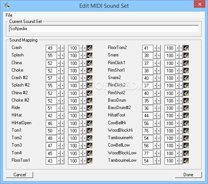Click the Splash #2 volume field
The height and width of the screenshot is (184, 208).
tap(74, 86)
